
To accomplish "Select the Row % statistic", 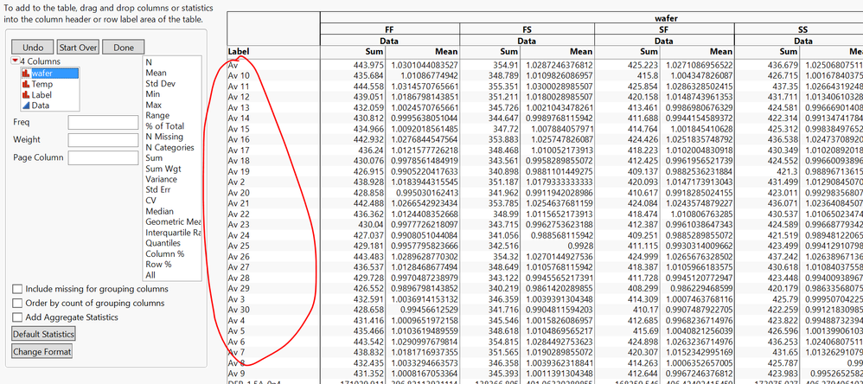I will pyautogui.click(x=158, y=264).
